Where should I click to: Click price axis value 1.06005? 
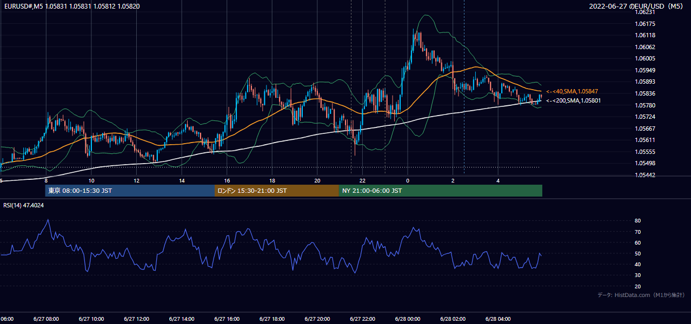pos(646,58)
